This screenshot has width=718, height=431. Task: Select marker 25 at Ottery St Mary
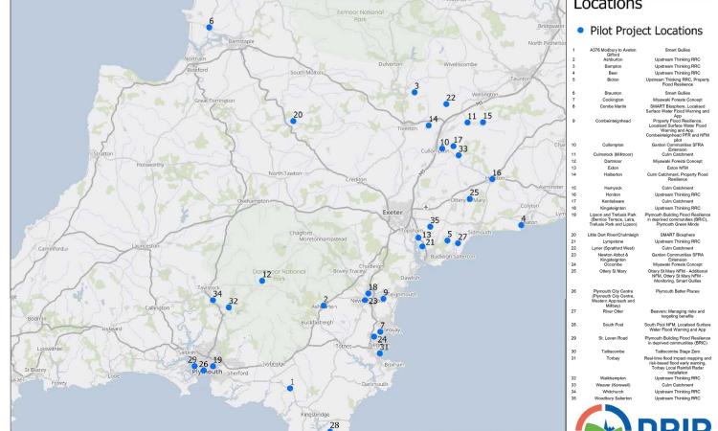pos(470,199)
